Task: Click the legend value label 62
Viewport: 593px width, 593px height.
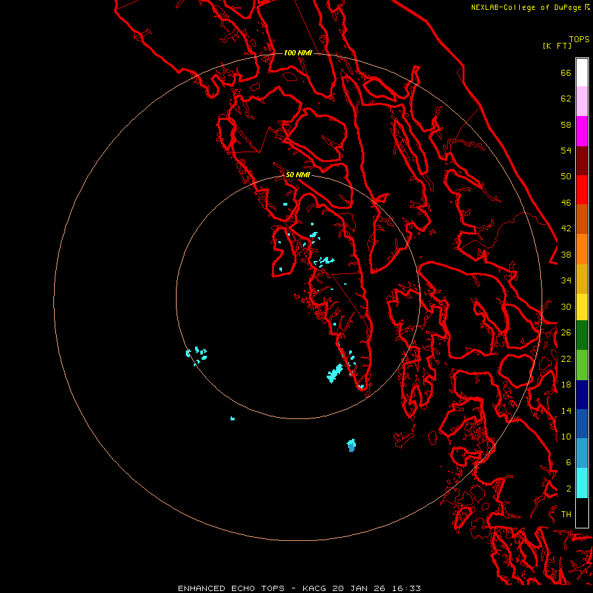Action: click(x=566, y=99)
